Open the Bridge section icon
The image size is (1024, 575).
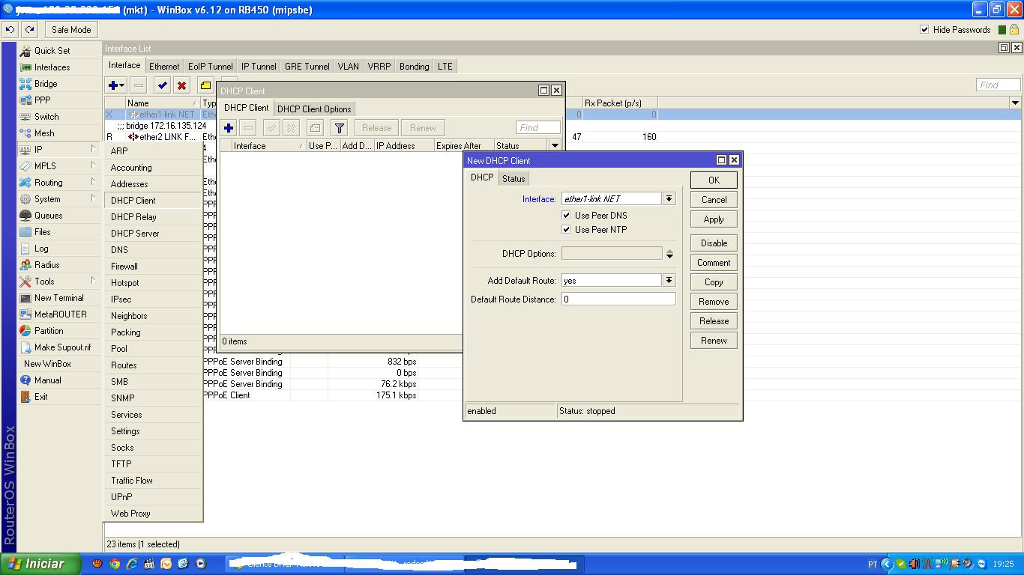click(25, 84)
